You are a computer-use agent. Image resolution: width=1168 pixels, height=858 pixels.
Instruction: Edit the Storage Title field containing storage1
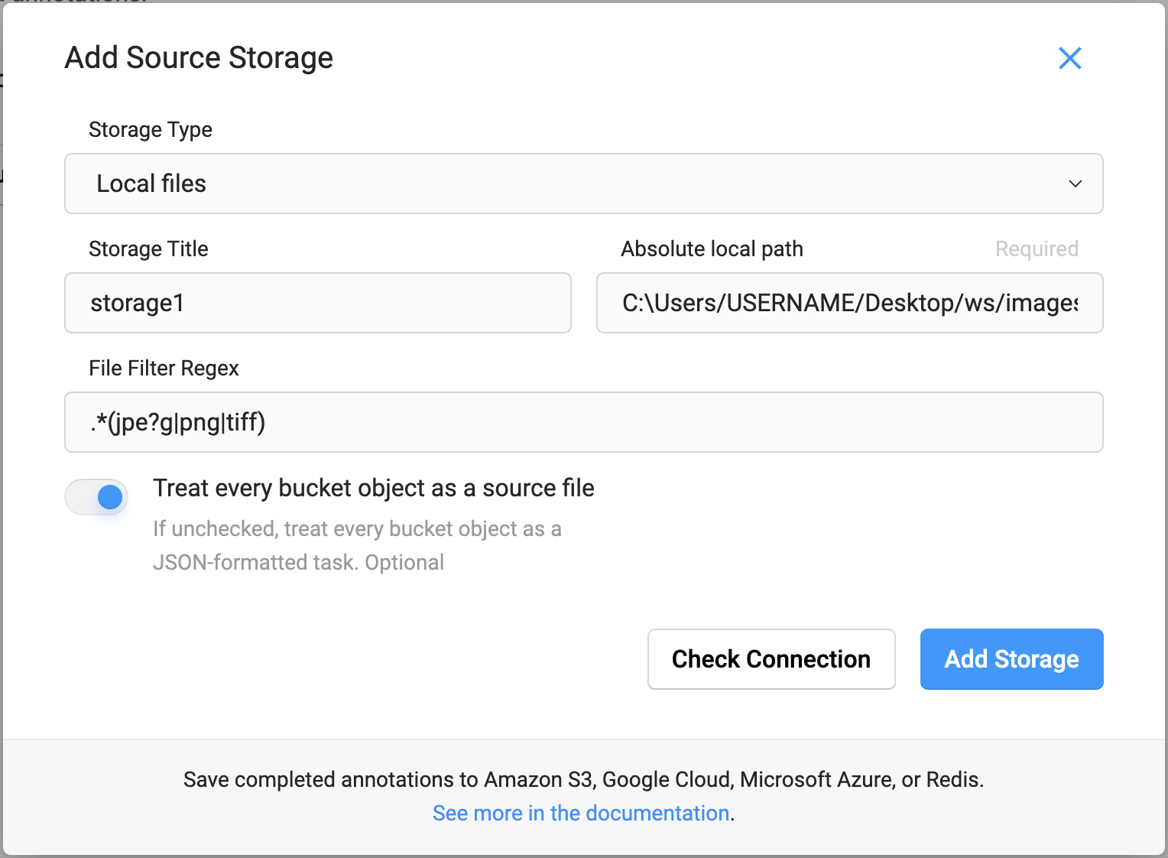318,303
